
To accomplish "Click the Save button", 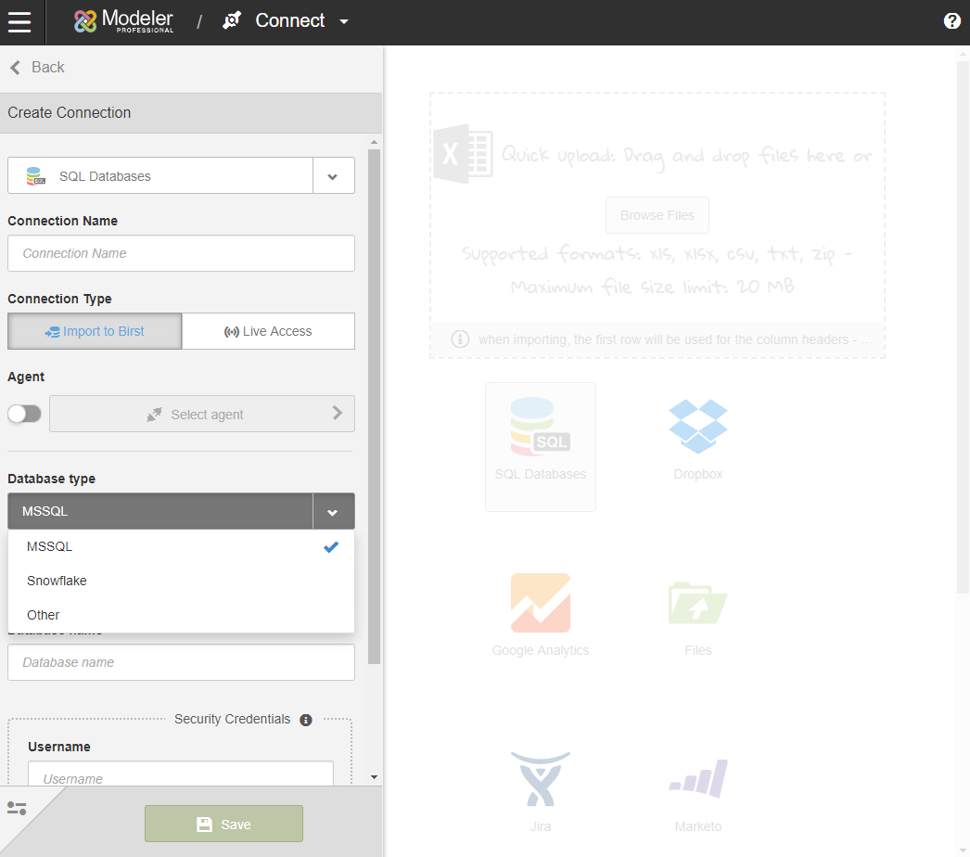I will click(223, 824).
